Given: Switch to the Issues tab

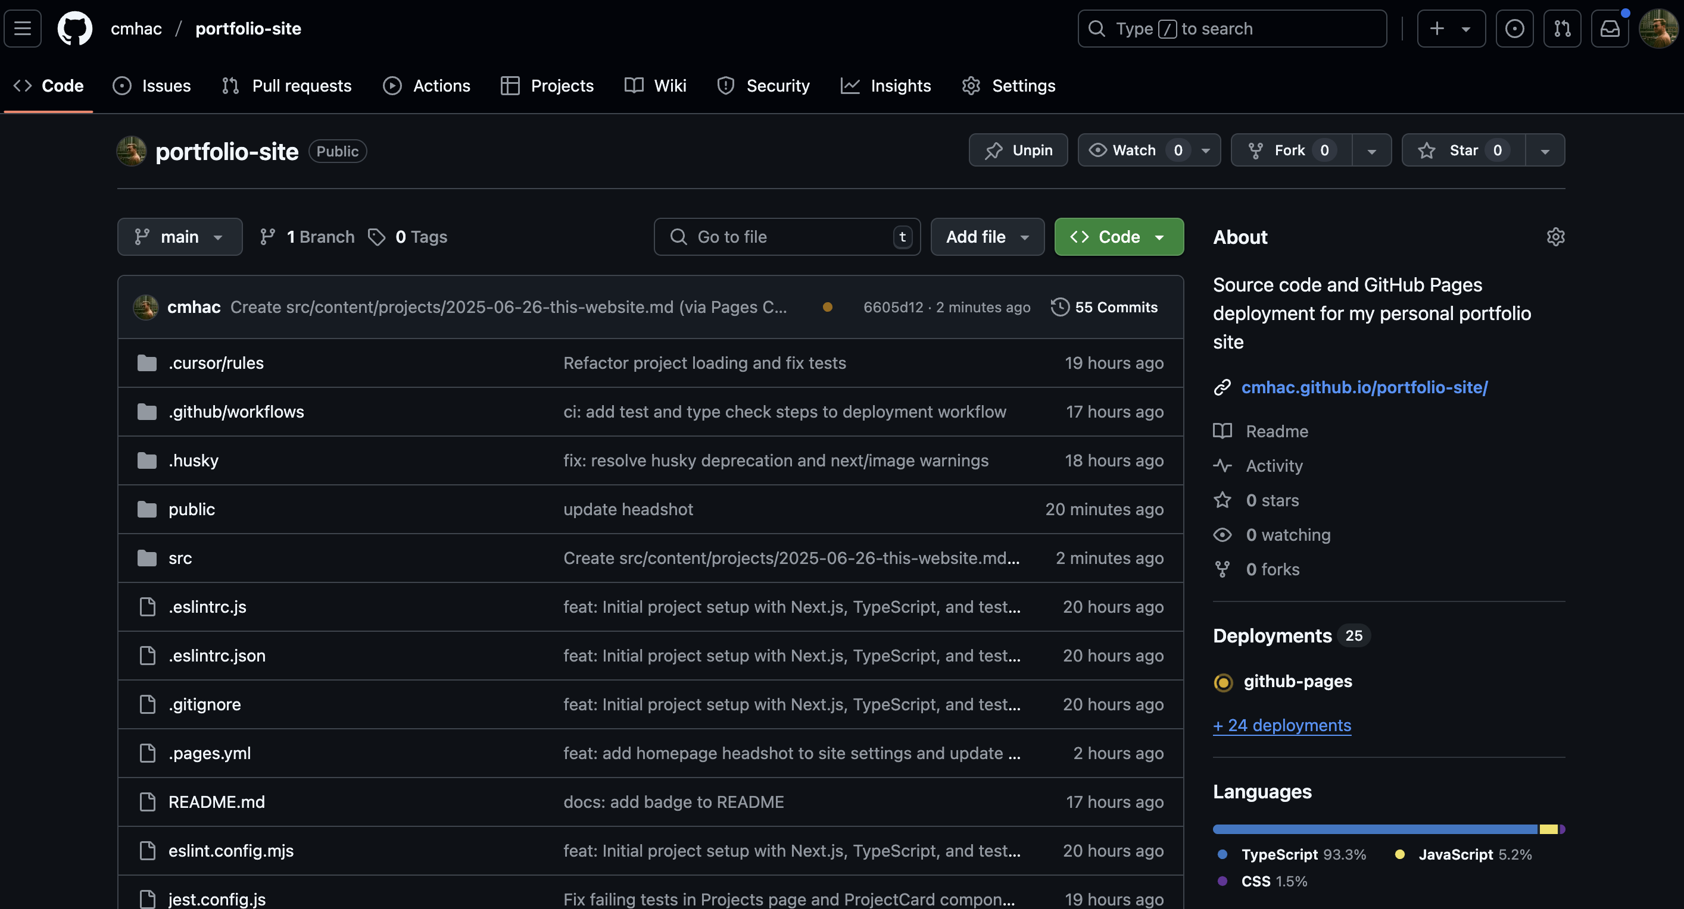Looking at the screenshot, I should click(x=152, y=86).
